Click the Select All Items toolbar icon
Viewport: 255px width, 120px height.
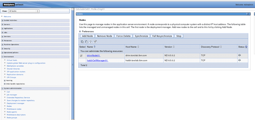pyautogui.click(x=82, y=42)
